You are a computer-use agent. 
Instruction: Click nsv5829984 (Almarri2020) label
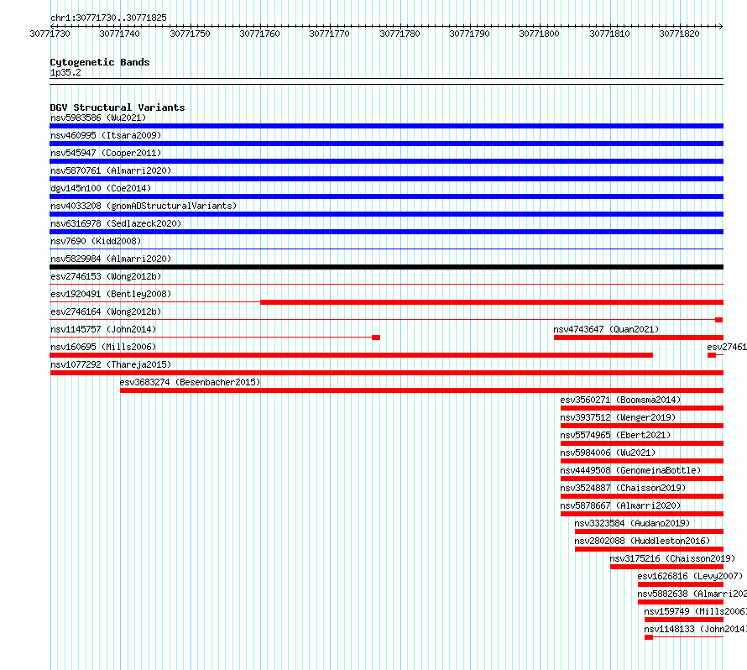click(x=111, y=259)
